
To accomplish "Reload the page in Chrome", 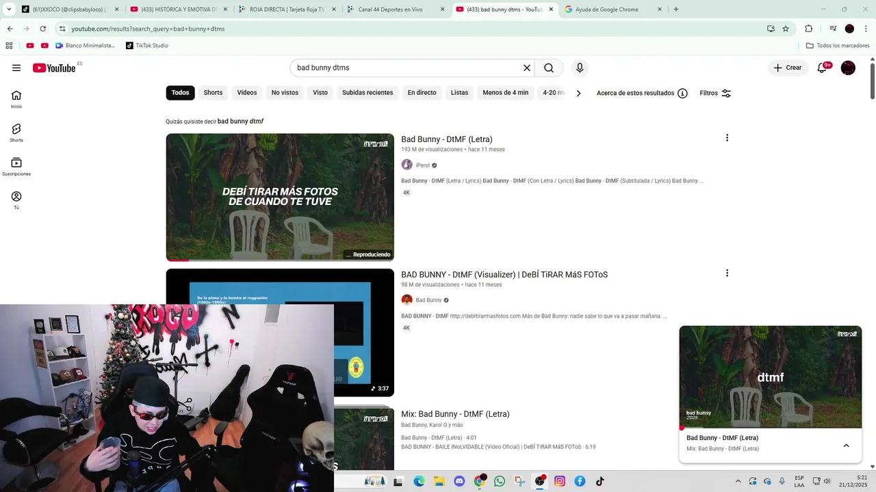I will [x=42, y=29].
